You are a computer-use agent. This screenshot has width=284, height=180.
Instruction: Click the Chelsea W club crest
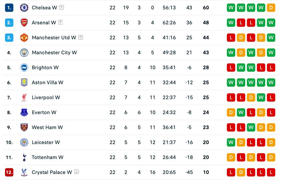pyautogui.click(x=24, y=8)
